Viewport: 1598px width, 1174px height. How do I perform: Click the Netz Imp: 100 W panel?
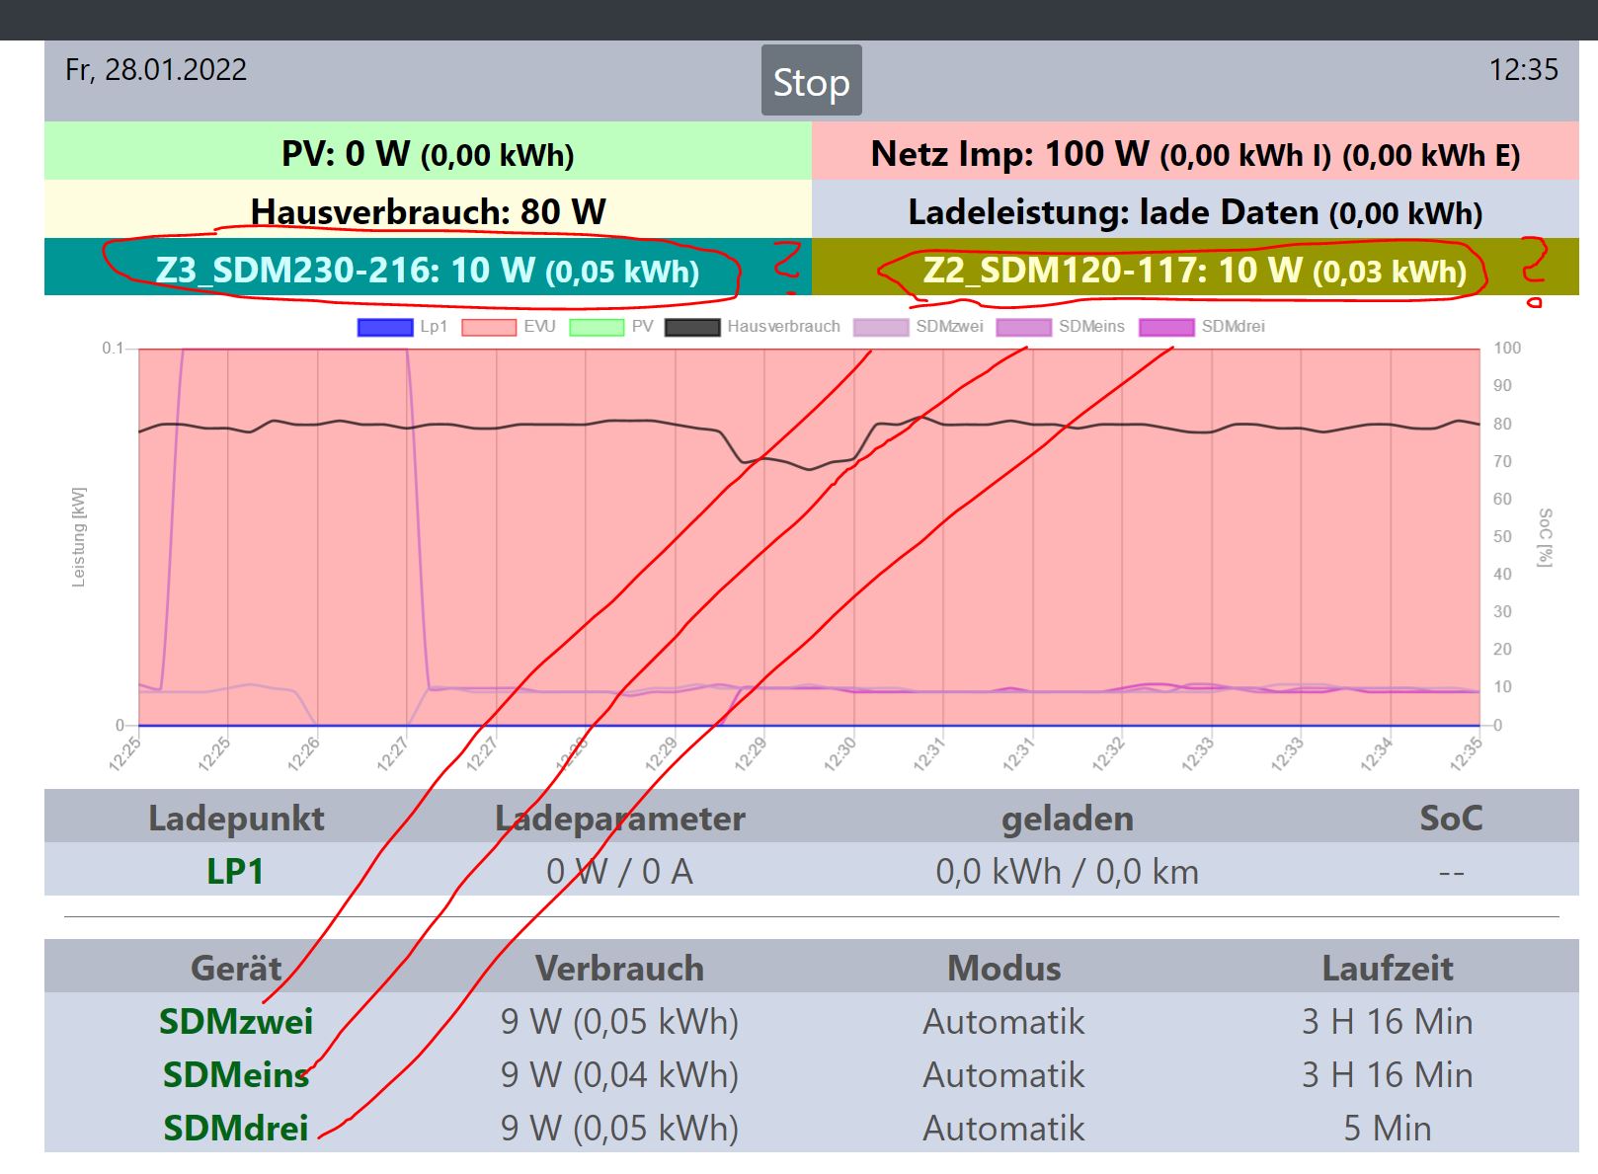click(x=1195, y=153)
